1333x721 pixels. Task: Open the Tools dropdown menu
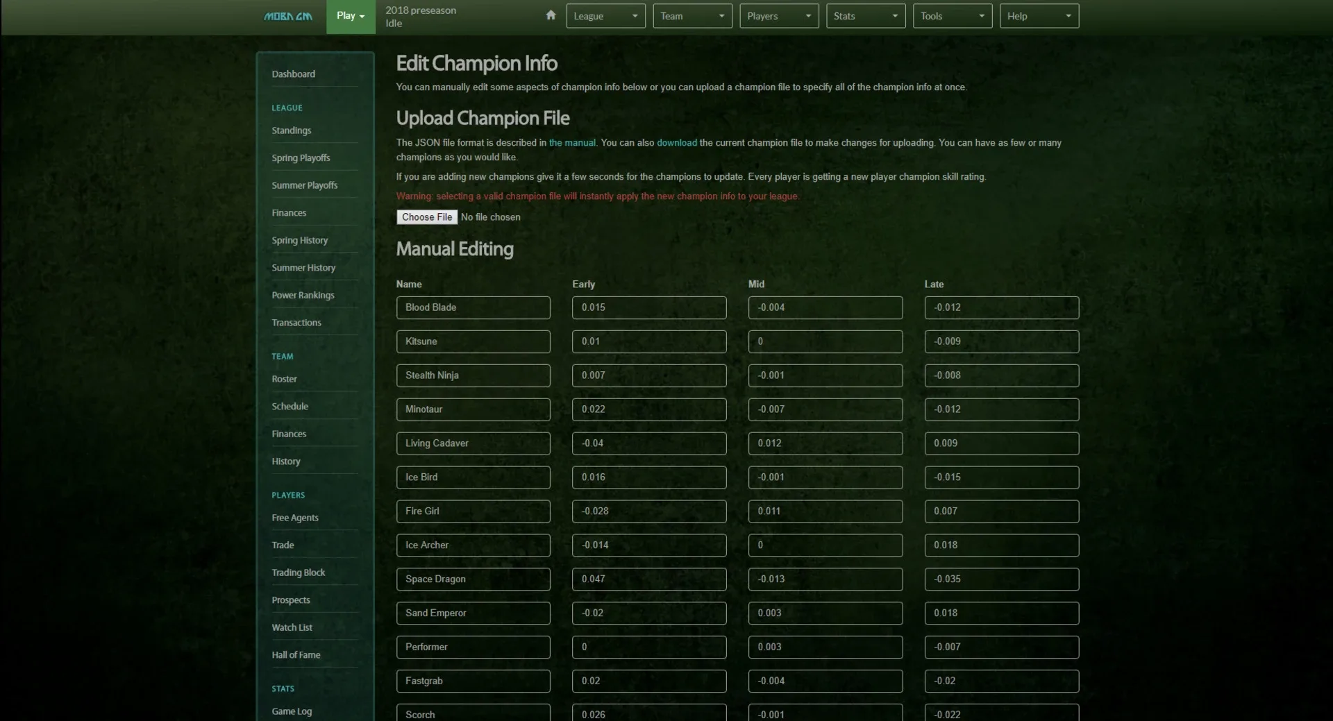[952, 16]
